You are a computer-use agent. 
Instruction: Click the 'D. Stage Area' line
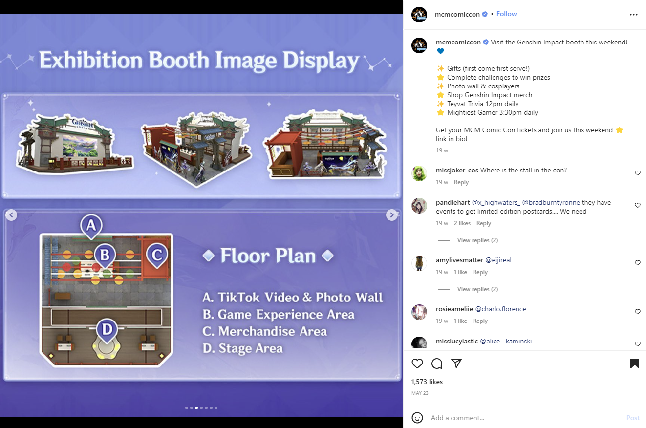point(242,348)
